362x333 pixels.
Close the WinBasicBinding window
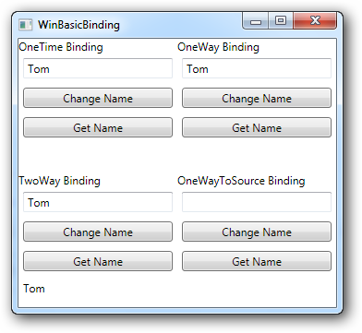pos(315,21)
